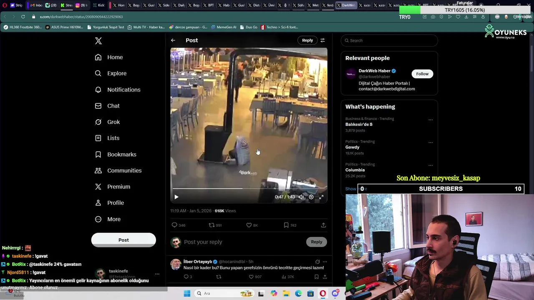The image size is (534, 300).
Task: Share the main post via share icon
Action: coord(323,225)
